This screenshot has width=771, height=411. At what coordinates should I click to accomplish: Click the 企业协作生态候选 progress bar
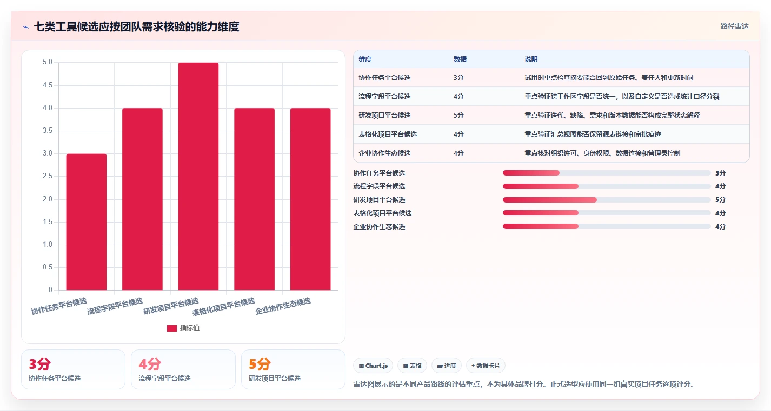[607, 226]
